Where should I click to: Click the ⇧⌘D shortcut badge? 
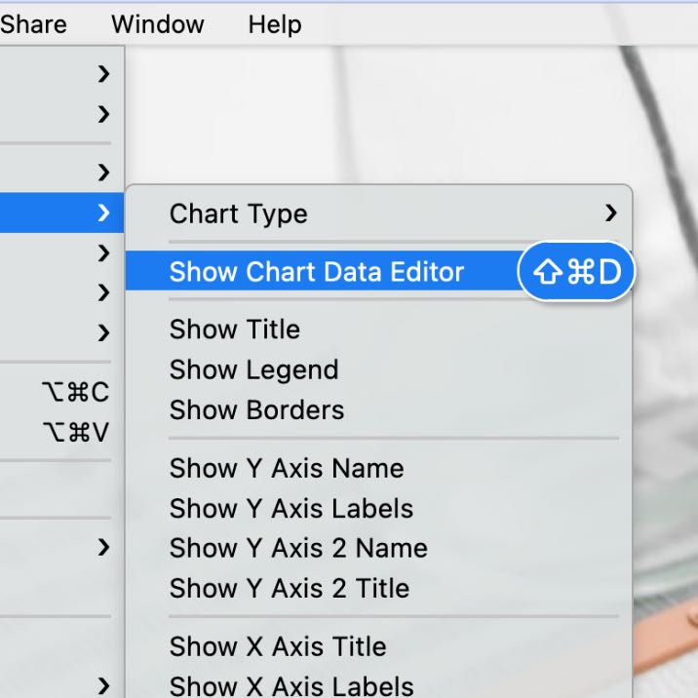[578, 272]
